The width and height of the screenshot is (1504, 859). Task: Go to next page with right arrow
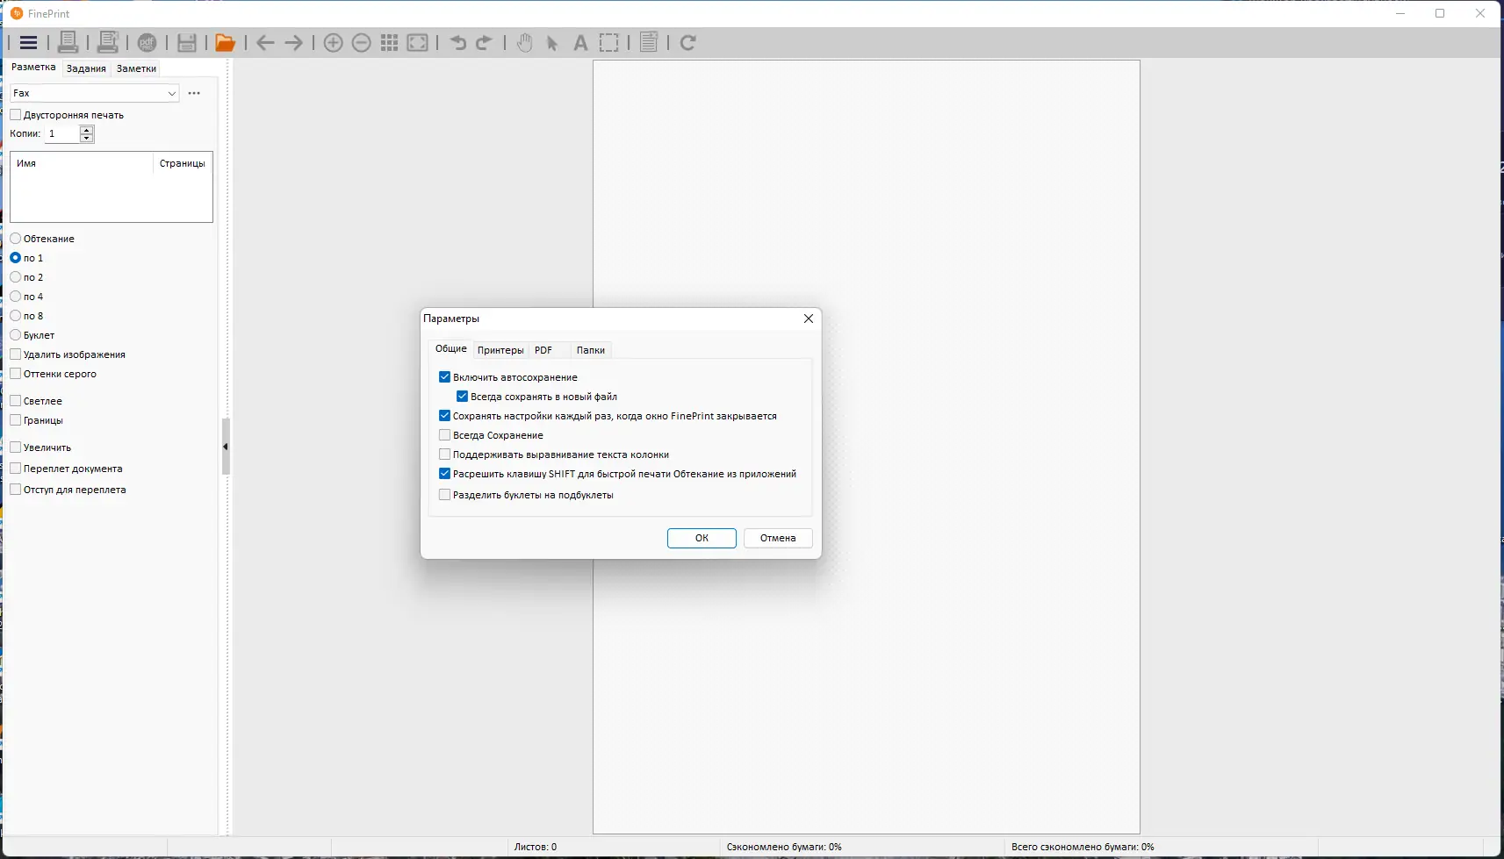point(294,42)
